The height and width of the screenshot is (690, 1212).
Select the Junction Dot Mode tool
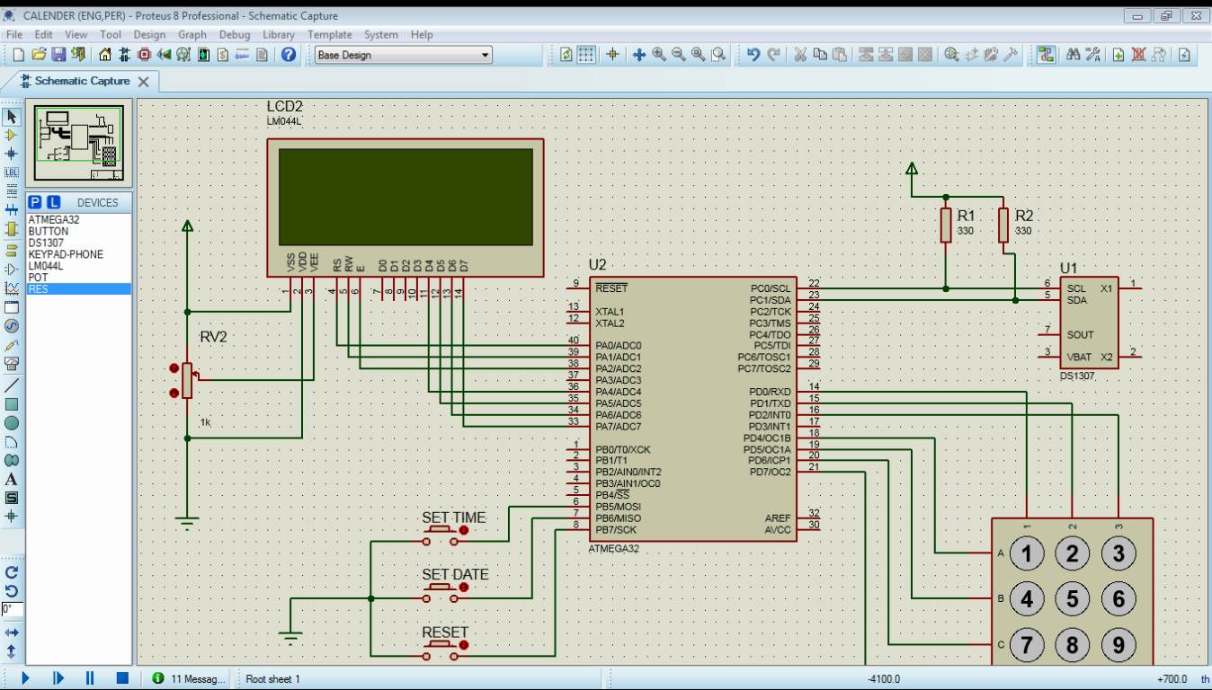[x=12, y=154]
